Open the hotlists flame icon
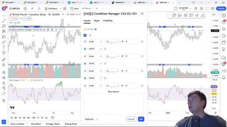The image size is (227, 127). (x=224, y=36)
